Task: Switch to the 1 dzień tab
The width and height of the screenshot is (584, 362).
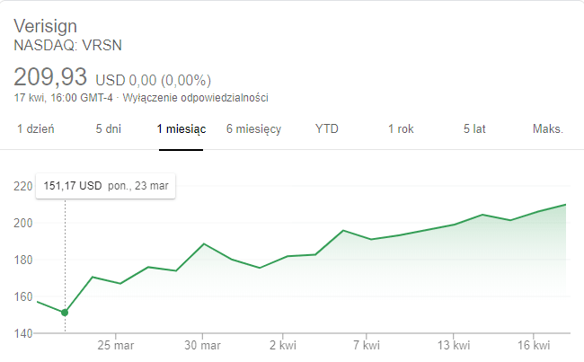Action: coord(36,129)
